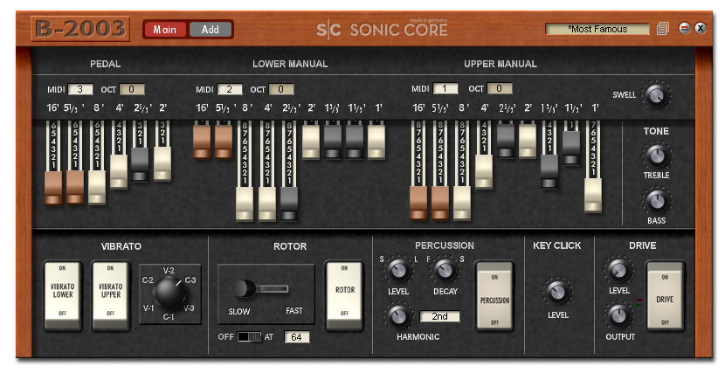Minimize the B-2003 plugin window

[x=685, y=28]
